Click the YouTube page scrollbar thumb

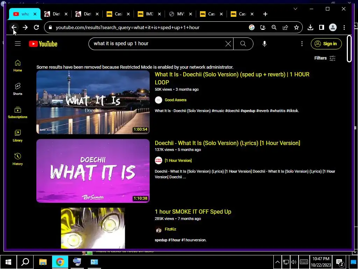(349, 48)
